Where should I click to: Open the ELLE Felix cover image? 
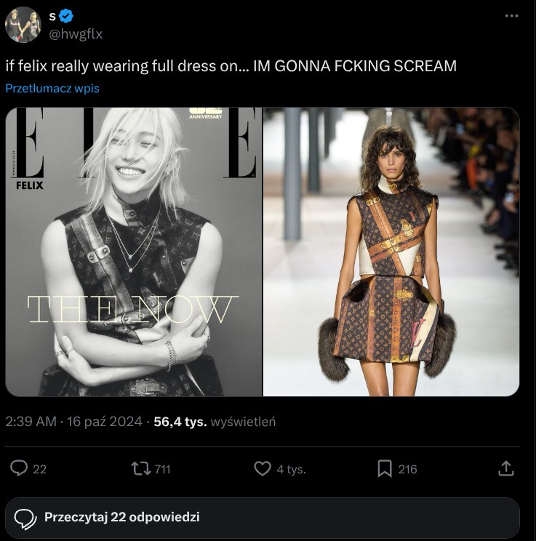click(134, 252)
